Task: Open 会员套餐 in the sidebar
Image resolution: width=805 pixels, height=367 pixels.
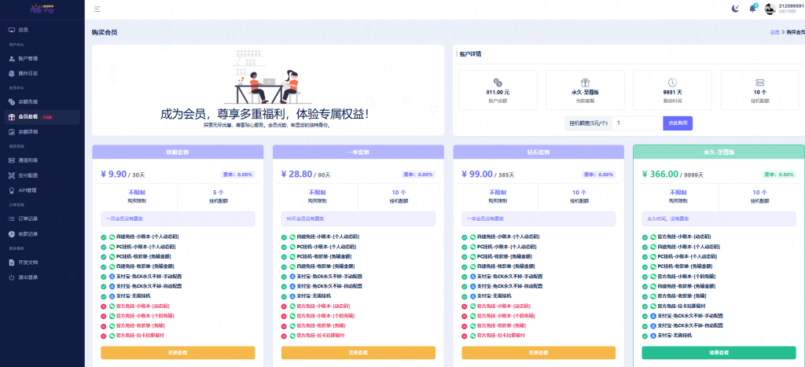Action: [42, 117]
